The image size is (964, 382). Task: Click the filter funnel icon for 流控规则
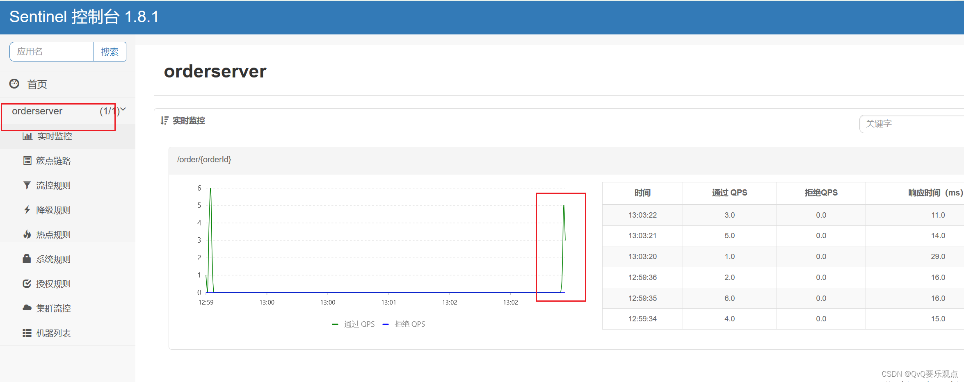pyautogui.click(x=27, y=185)
